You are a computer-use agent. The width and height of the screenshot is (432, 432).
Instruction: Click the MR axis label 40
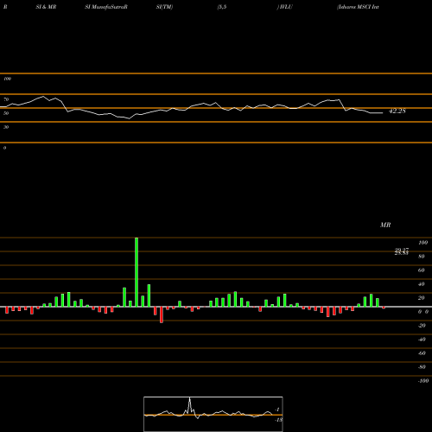[422, 284]
